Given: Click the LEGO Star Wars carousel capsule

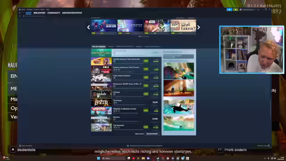Looking at the screenshot, I should (157, 27).
